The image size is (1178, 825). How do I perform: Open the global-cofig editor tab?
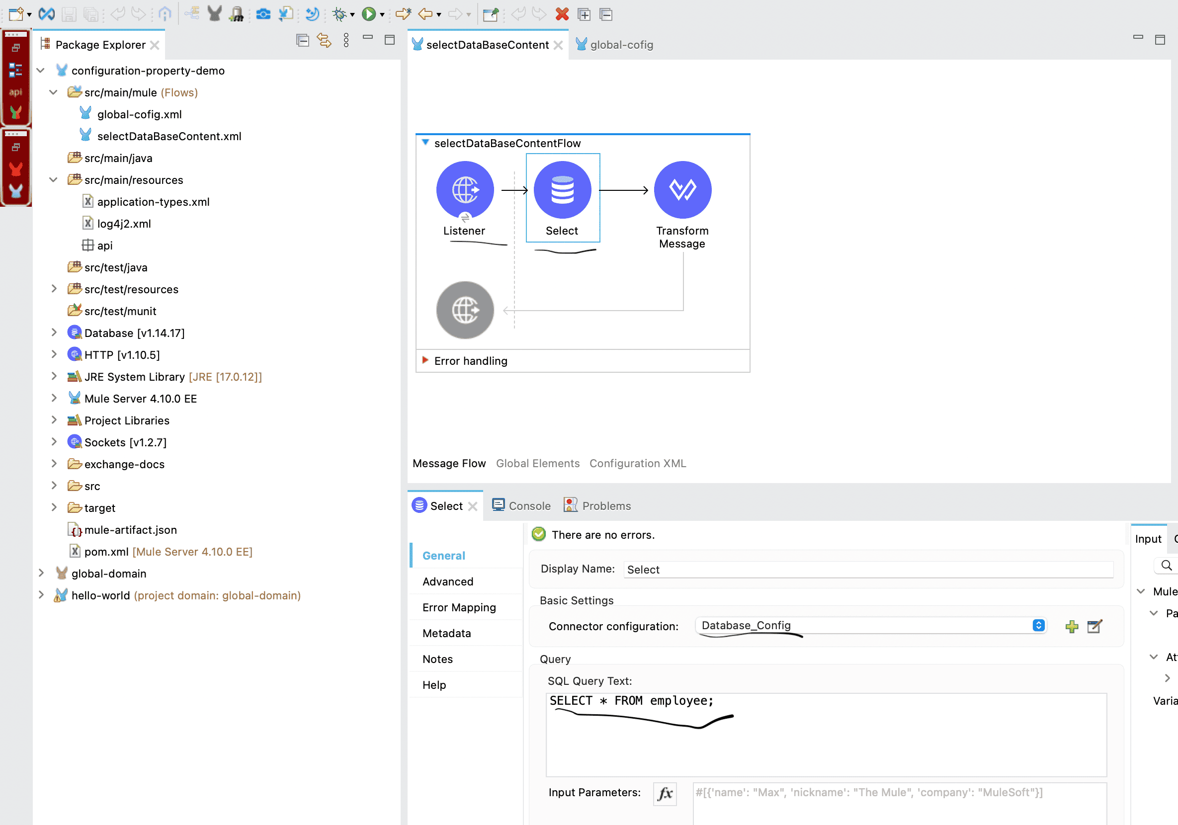(x=621, y=45)
